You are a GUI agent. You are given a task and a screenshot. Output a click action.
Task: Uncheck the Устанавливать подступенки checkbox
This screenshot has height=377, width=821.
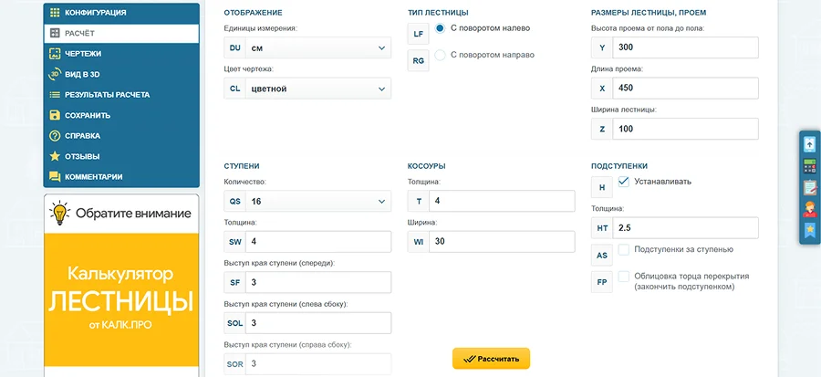[x=624, y=182]
